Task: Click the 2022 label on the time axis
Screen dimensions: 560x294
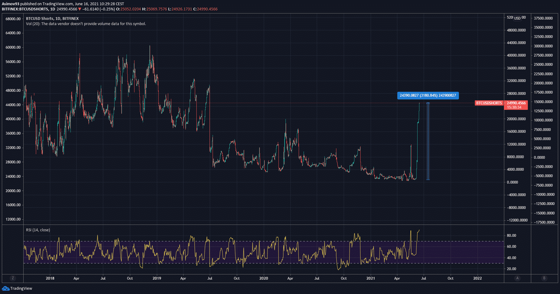Action: pyautogui.click(x=477, y=278)
